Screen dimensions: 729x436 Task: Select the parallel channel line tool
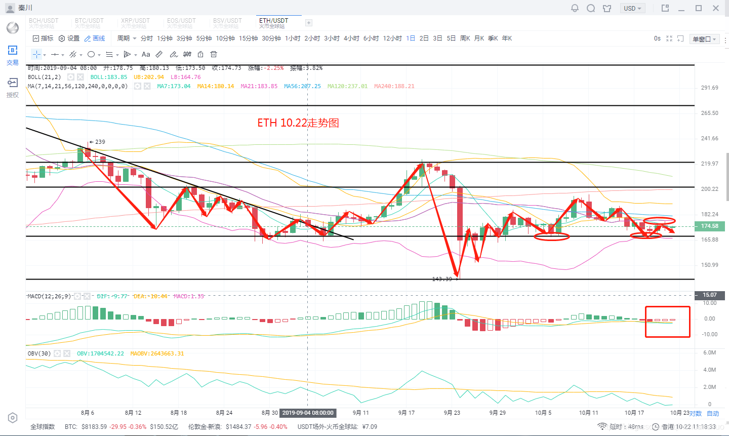coord(73,54)
